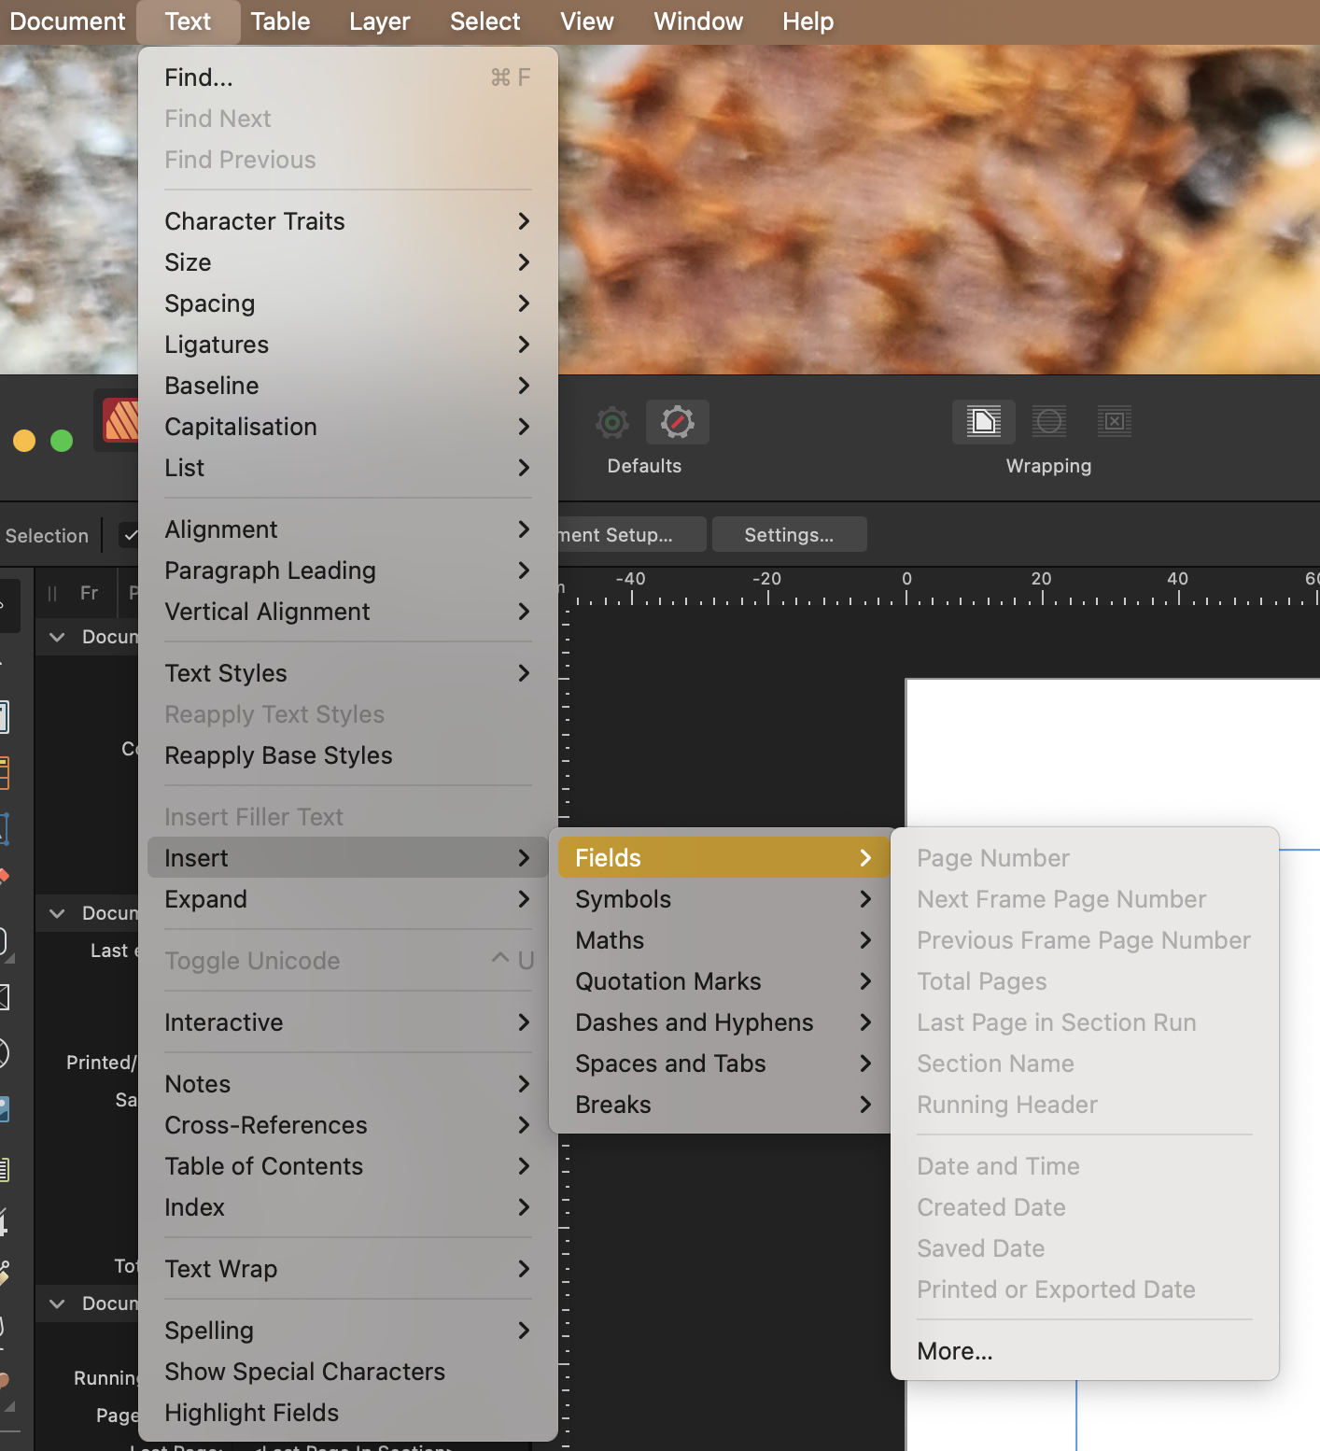Collapse the first Document section chevron

tap(57, 637)
